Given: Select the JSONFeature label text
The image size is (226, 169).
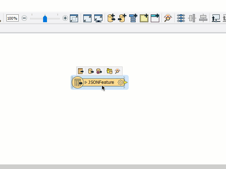Looking at the screenshot, I should point(101,82).
